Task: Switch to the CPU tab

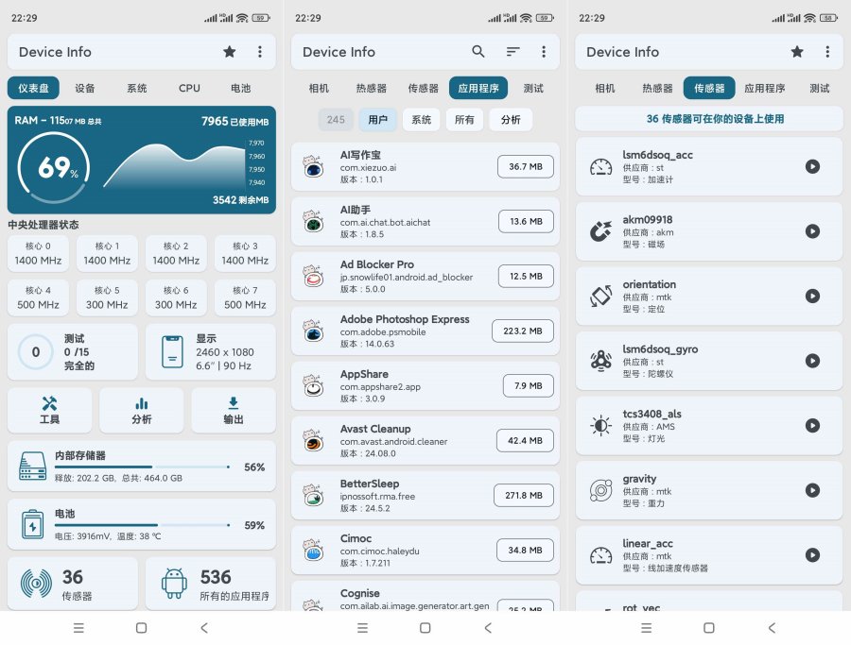Action: coord(188,87)
